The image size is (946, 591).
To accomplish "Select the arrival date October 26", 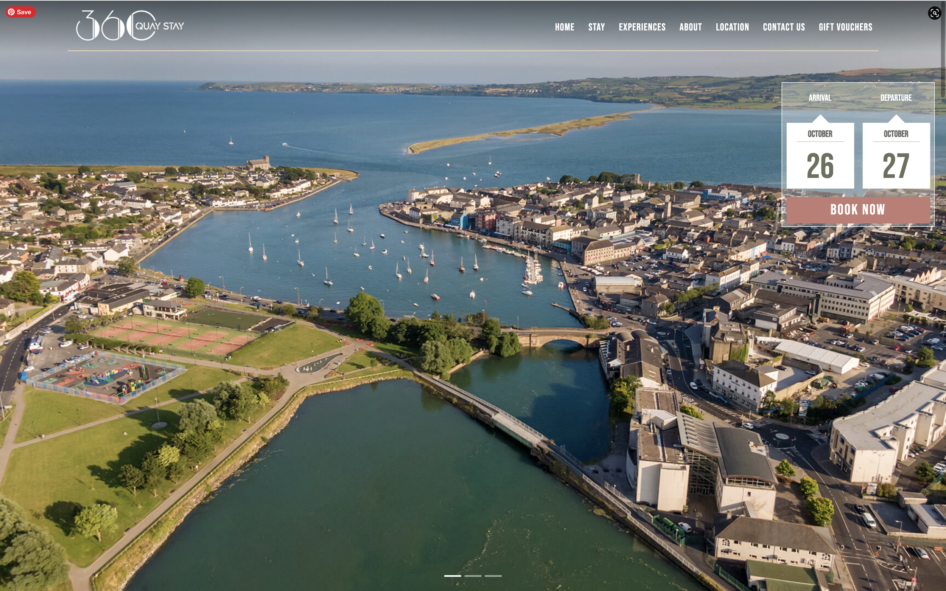I will click(x=820, y=155).
